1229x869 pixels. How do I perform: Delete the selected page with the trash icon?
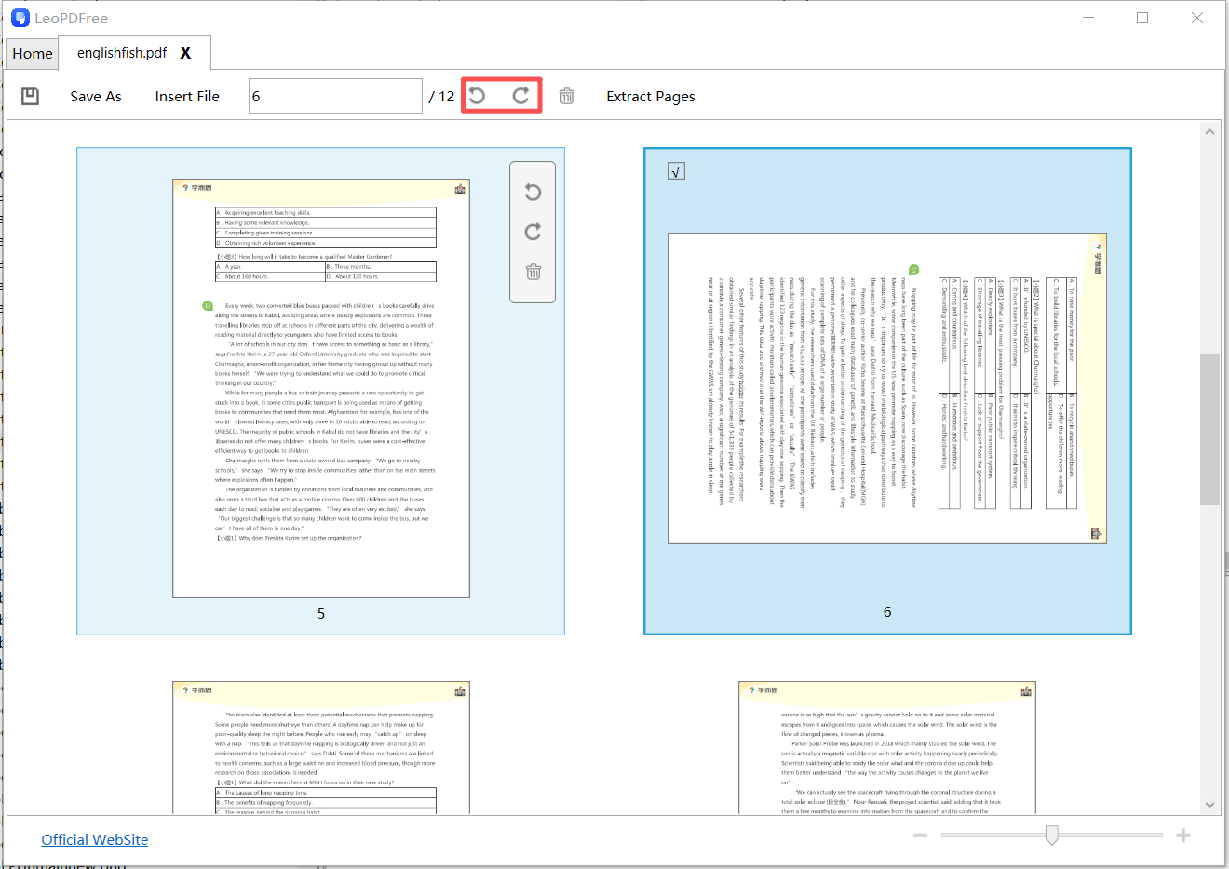tap(567, 95)
